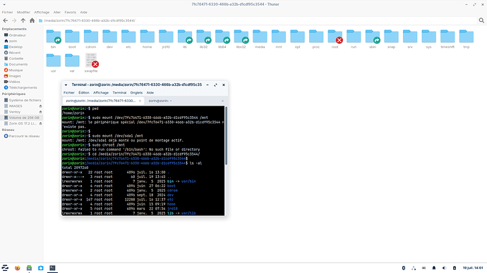Click the search magnifier icon
This screenshot has width=487, height=273.
[481, 20]
